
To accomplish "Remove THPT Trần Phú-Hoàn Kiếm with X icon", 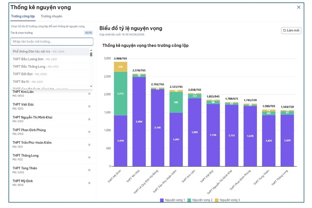I will (x=89, y=144).
